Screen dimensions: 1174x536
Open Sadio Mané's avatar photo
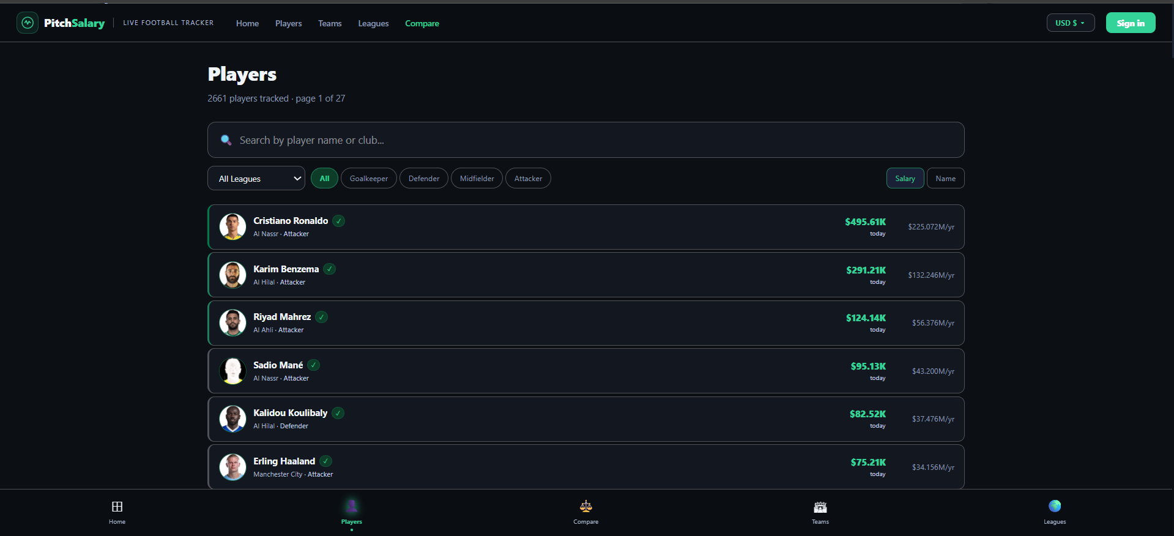[232, 371]
